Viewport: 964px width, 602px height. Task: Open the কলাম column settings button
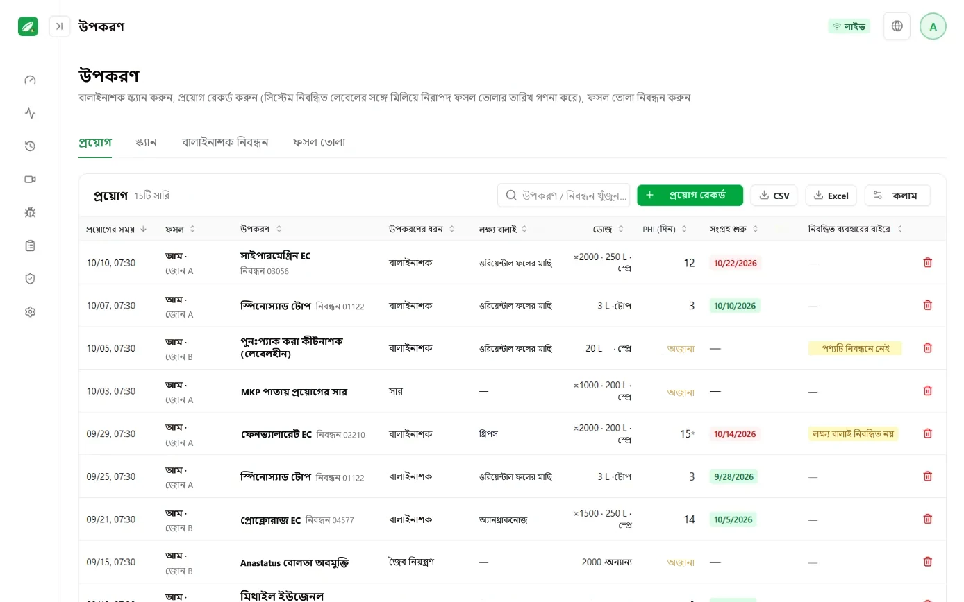(x=897, y=196)
